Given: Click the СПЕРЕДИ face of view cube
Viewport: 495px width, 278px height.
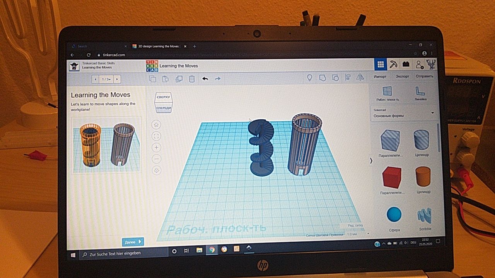Looking at the screenshot, I should click(164, 107).
